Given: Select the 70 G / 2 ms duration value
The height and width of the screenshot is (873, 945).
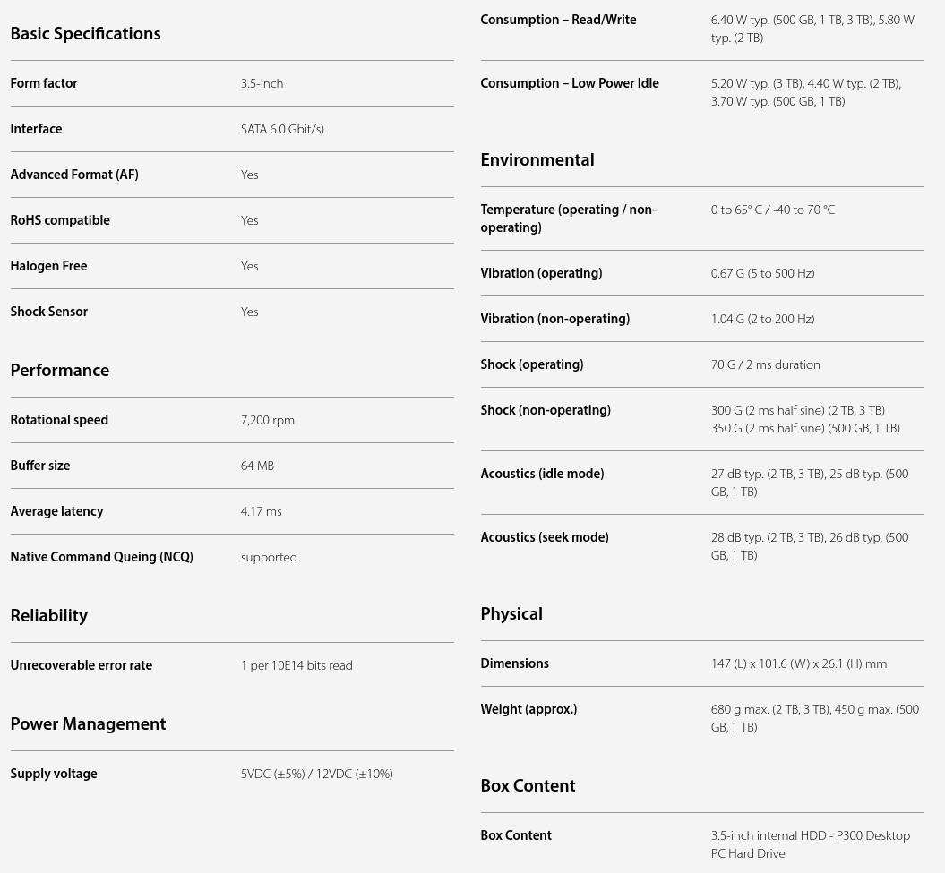Looking at the screenshot, I should pos(765,364).
